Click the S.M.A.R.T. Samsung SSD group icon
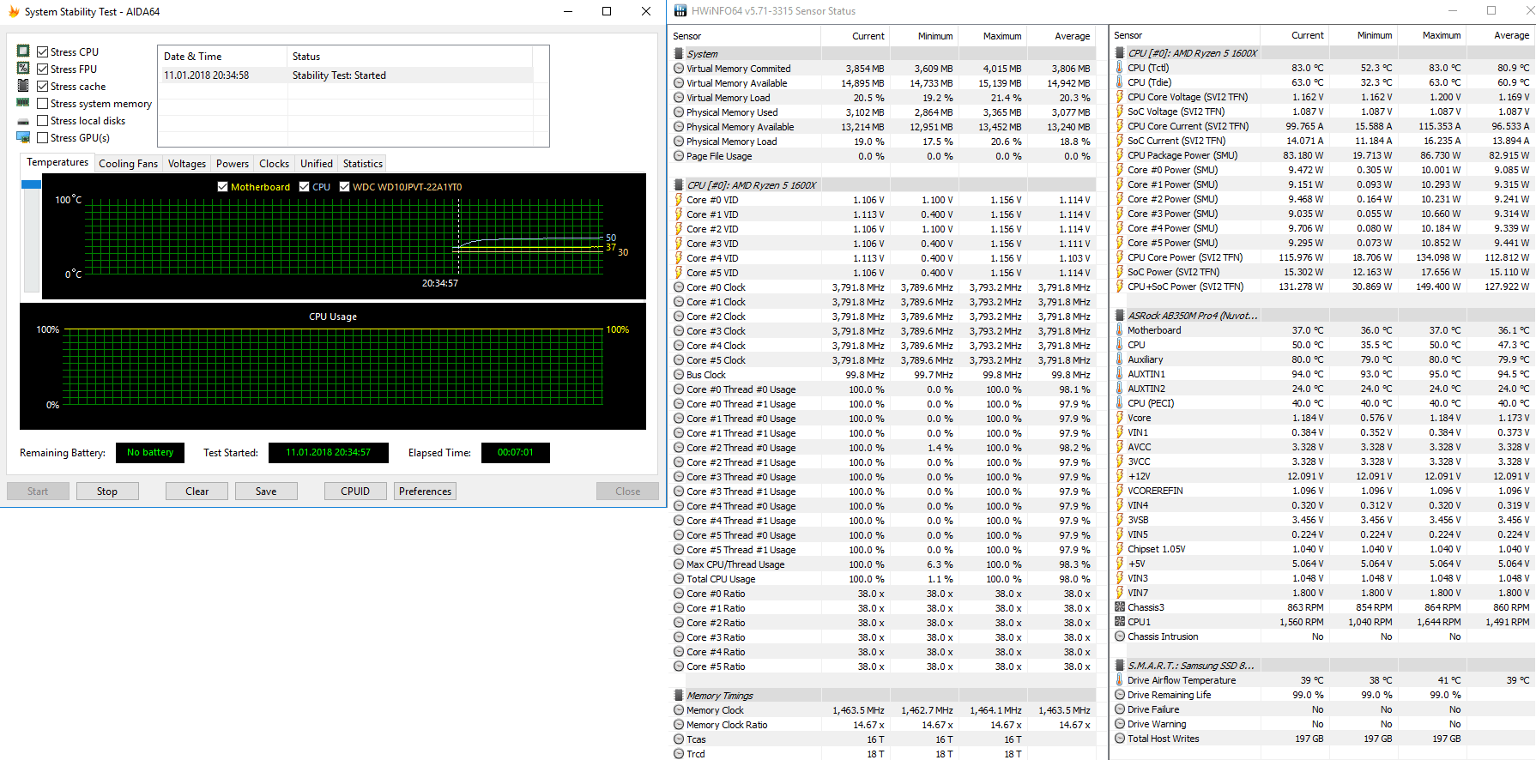 tap(1120, 666)
